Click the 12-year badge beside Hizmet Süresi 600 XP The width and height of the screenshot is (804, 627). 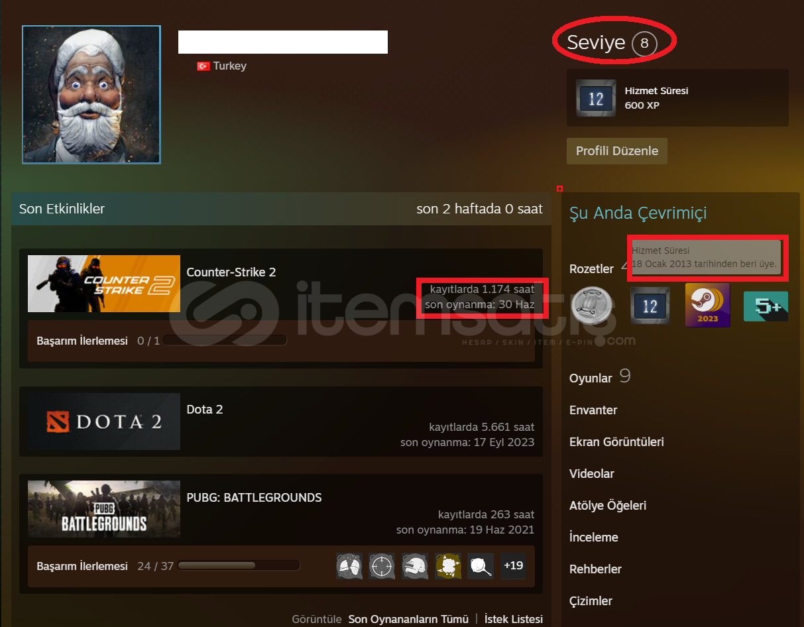(x=596, y=98)
